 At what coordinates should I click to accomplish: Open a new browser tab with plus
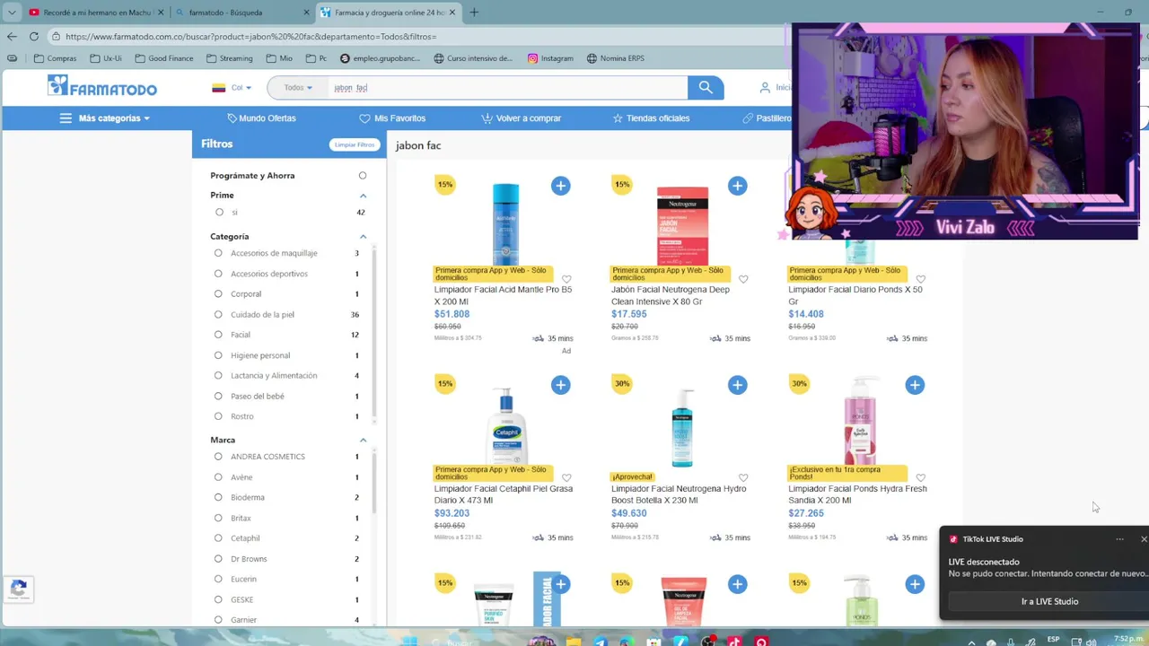pyautogui.click(x=474, y=13)
